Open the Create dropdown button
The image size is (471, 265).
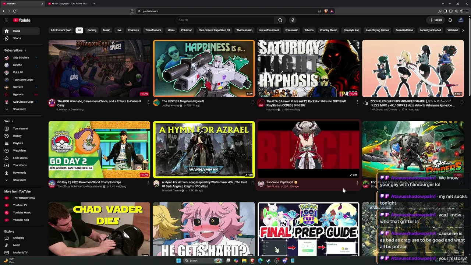point(436,20)
